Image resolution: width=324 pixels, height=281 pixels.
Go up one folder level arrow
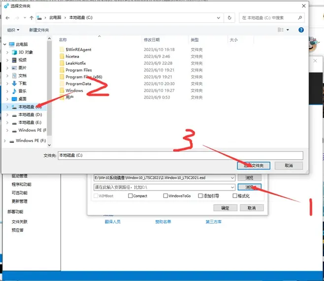32,18
